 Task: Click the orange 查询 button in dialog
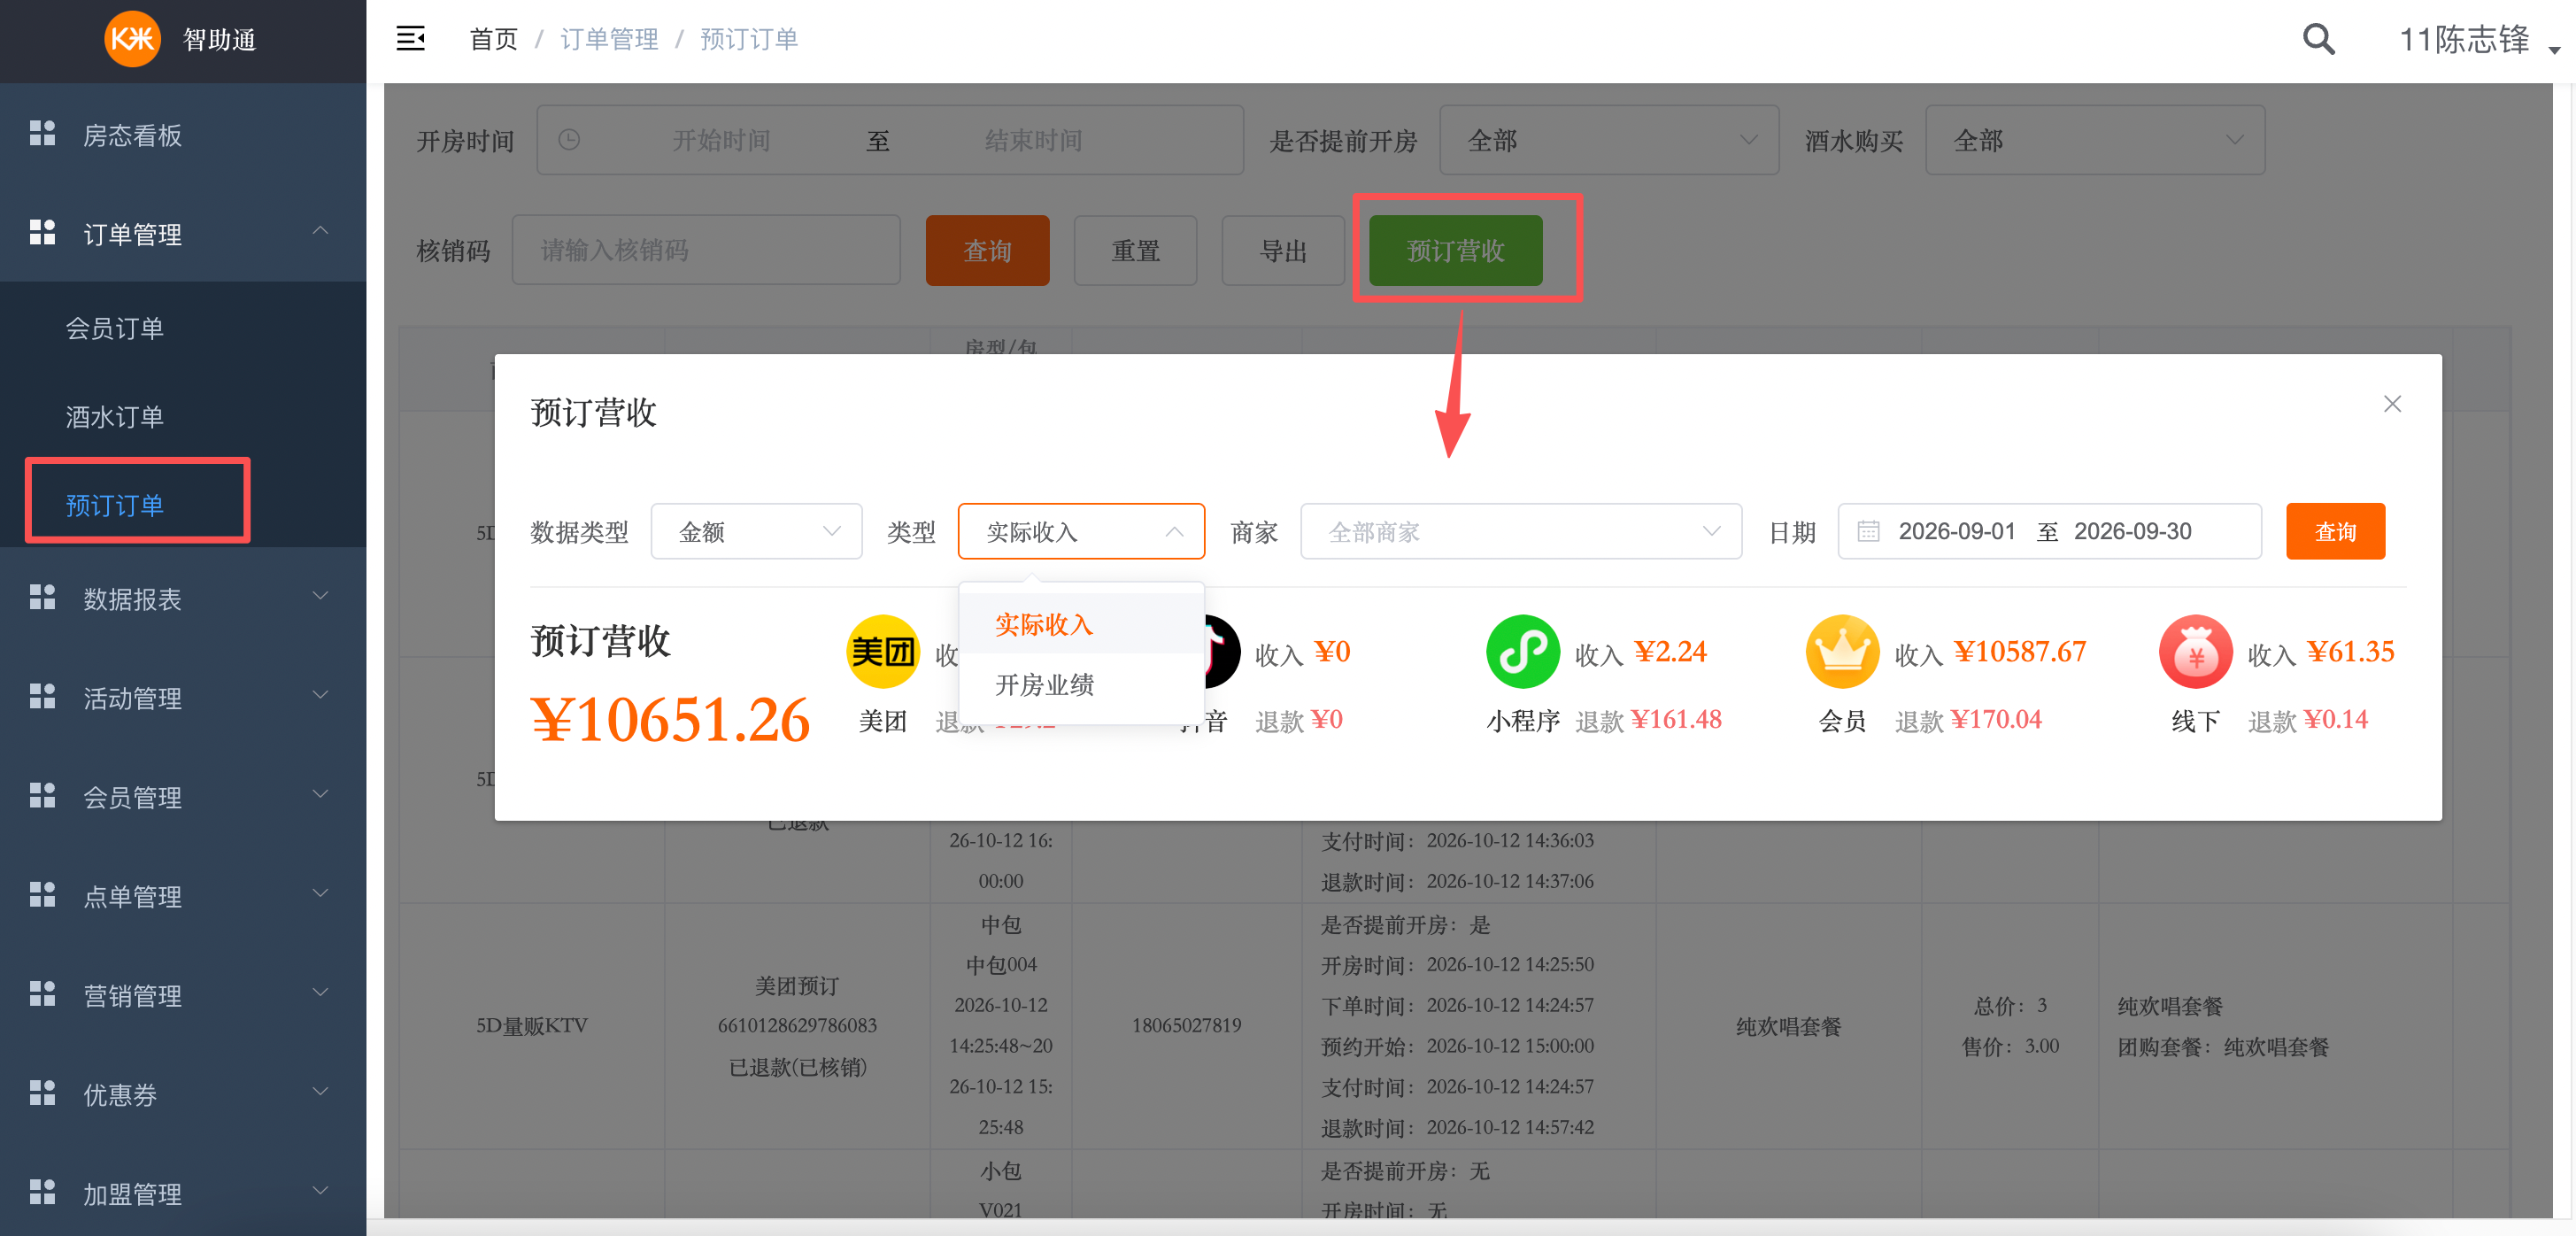pyautogui.click(x=2335, y=531)
